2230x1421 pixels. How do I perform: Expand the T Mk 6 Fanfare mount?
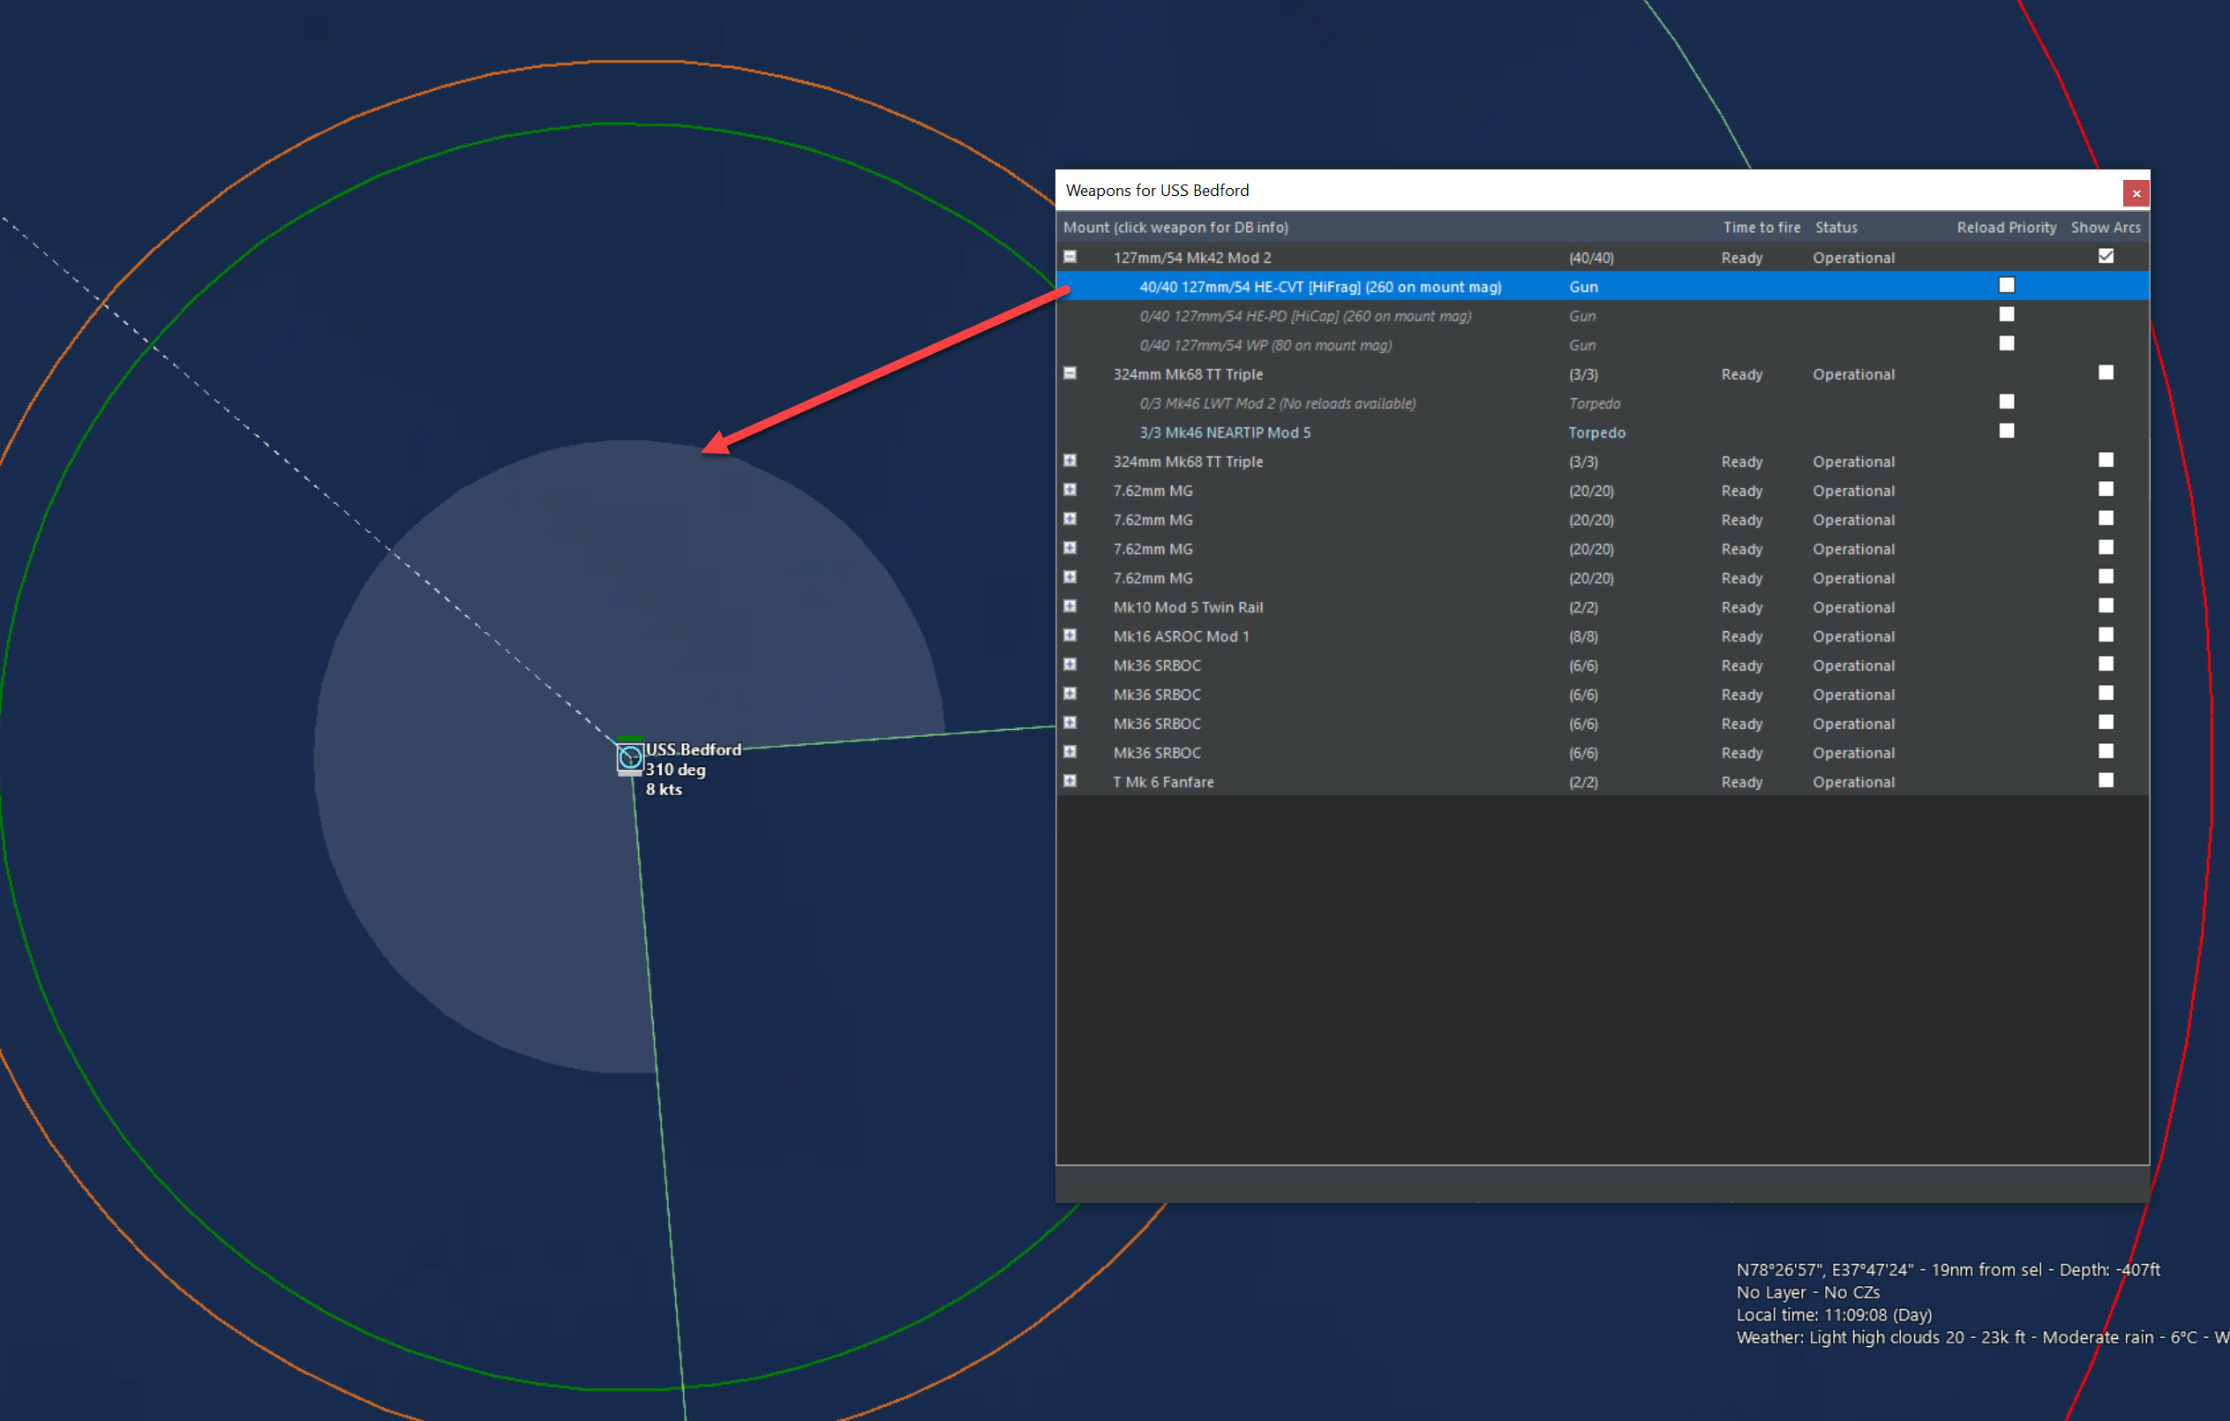pyautogui.click(x=1070, y=781)
